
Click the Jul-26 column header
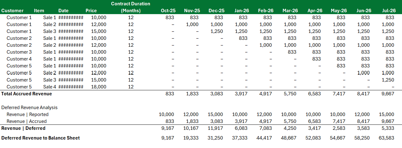click(389, 11)
